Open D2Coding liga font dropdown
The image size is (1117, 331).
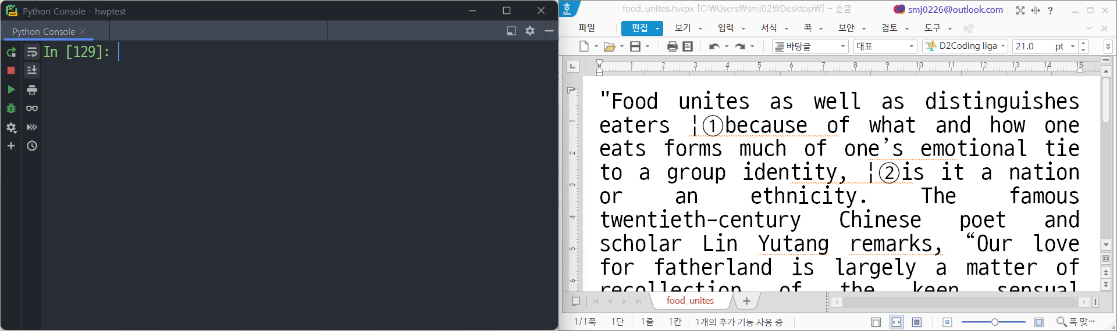966,46
